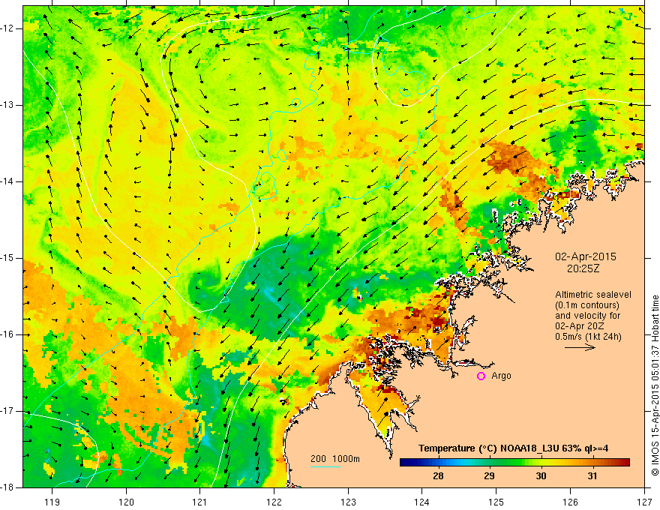The height and width of the screenshot is (510, 660).
Task: Click the 02-Apr-2015 date label
Action: click(x=586, y=256)
